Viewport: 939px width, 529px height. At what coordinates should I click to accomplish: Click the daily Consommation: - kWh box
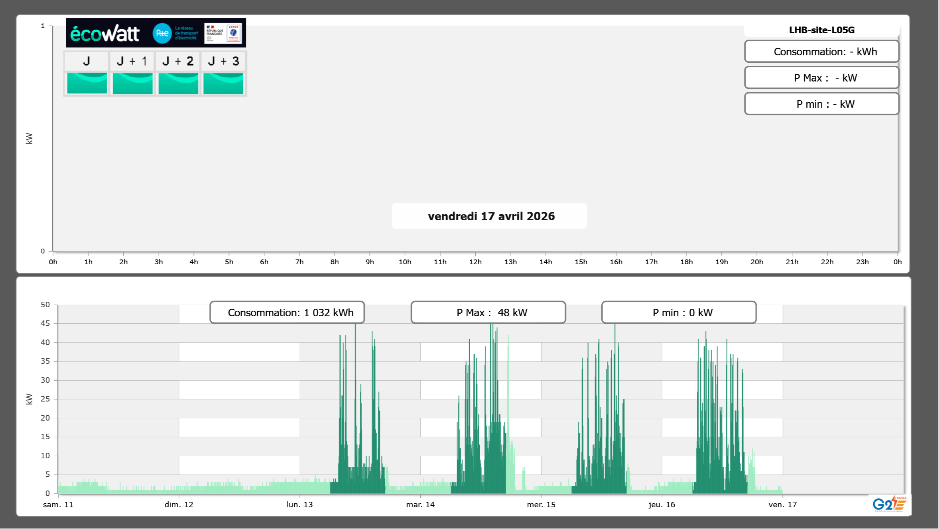pos(821,52)
